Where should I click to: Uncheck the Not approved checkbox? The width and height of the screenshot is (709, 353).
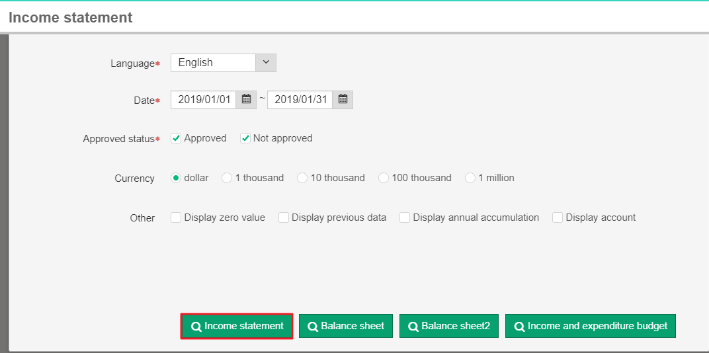[x=245, y=138]
